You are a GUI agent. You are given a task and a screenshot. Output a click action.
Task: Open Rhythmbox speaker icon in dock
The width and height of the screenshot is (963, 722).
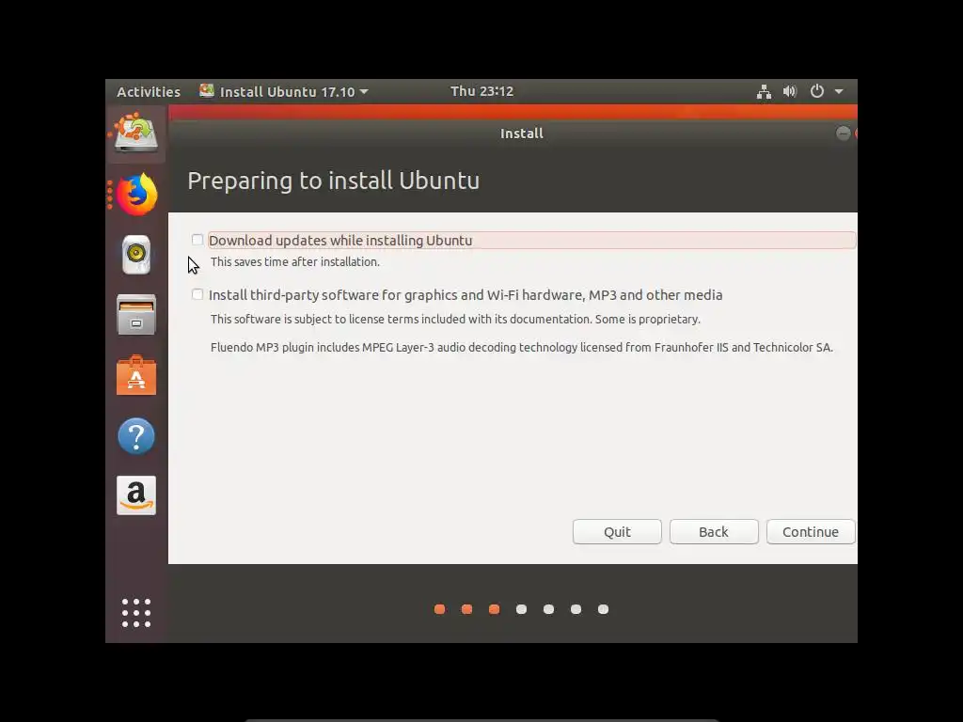[136, 254]
